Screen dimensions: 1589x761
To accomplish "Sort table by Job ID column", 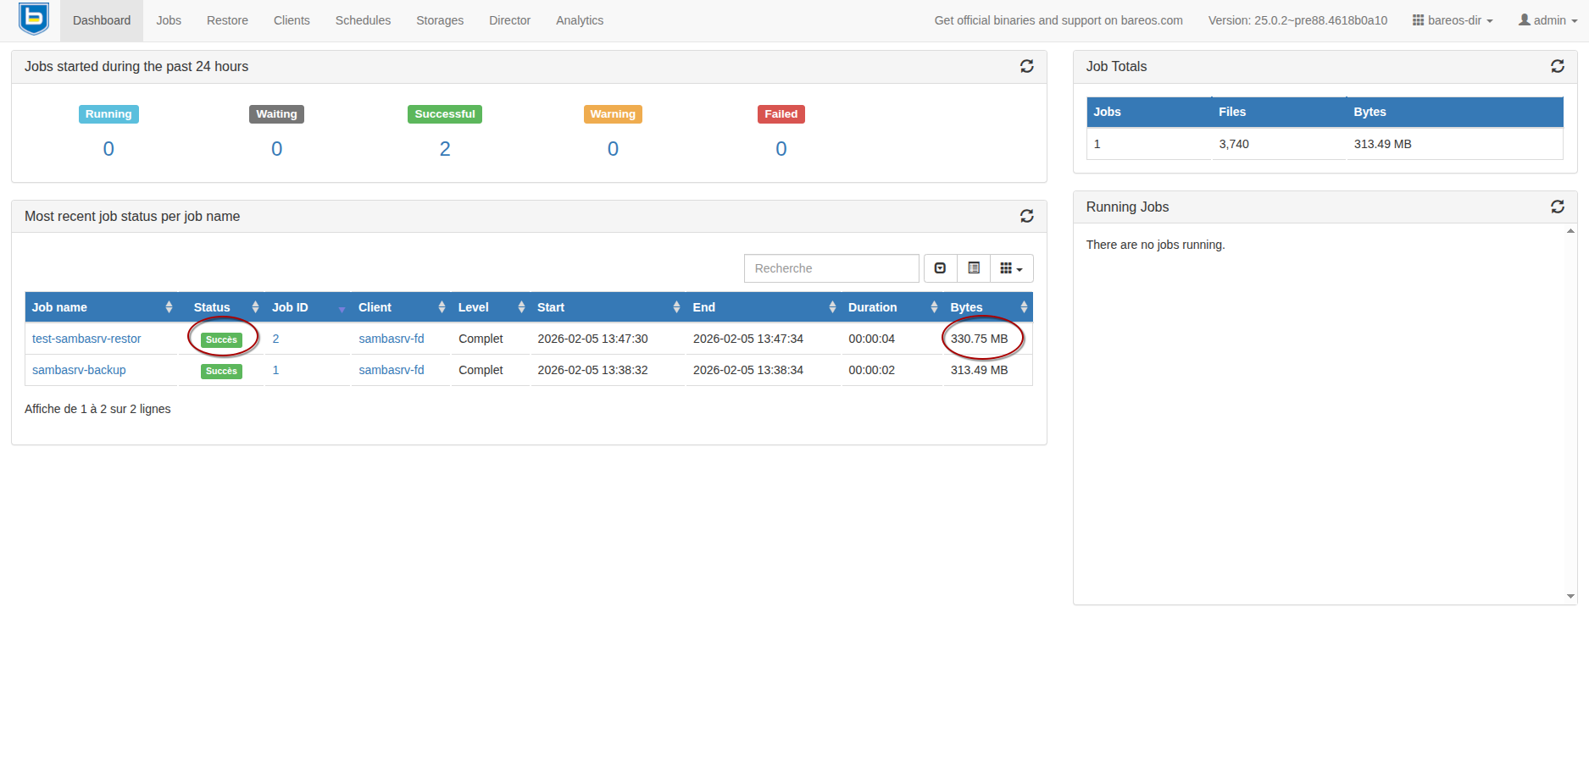I will [x=308, y=307].
